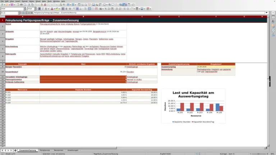The width and height of the screenshot is (276, 155).
Task: Click the Insert Image icon
Action: [93, 5]
